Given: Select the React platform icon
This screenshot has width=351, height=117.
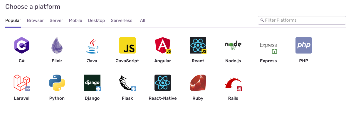Looking at the screenshot, I should (x=198, y=45).
